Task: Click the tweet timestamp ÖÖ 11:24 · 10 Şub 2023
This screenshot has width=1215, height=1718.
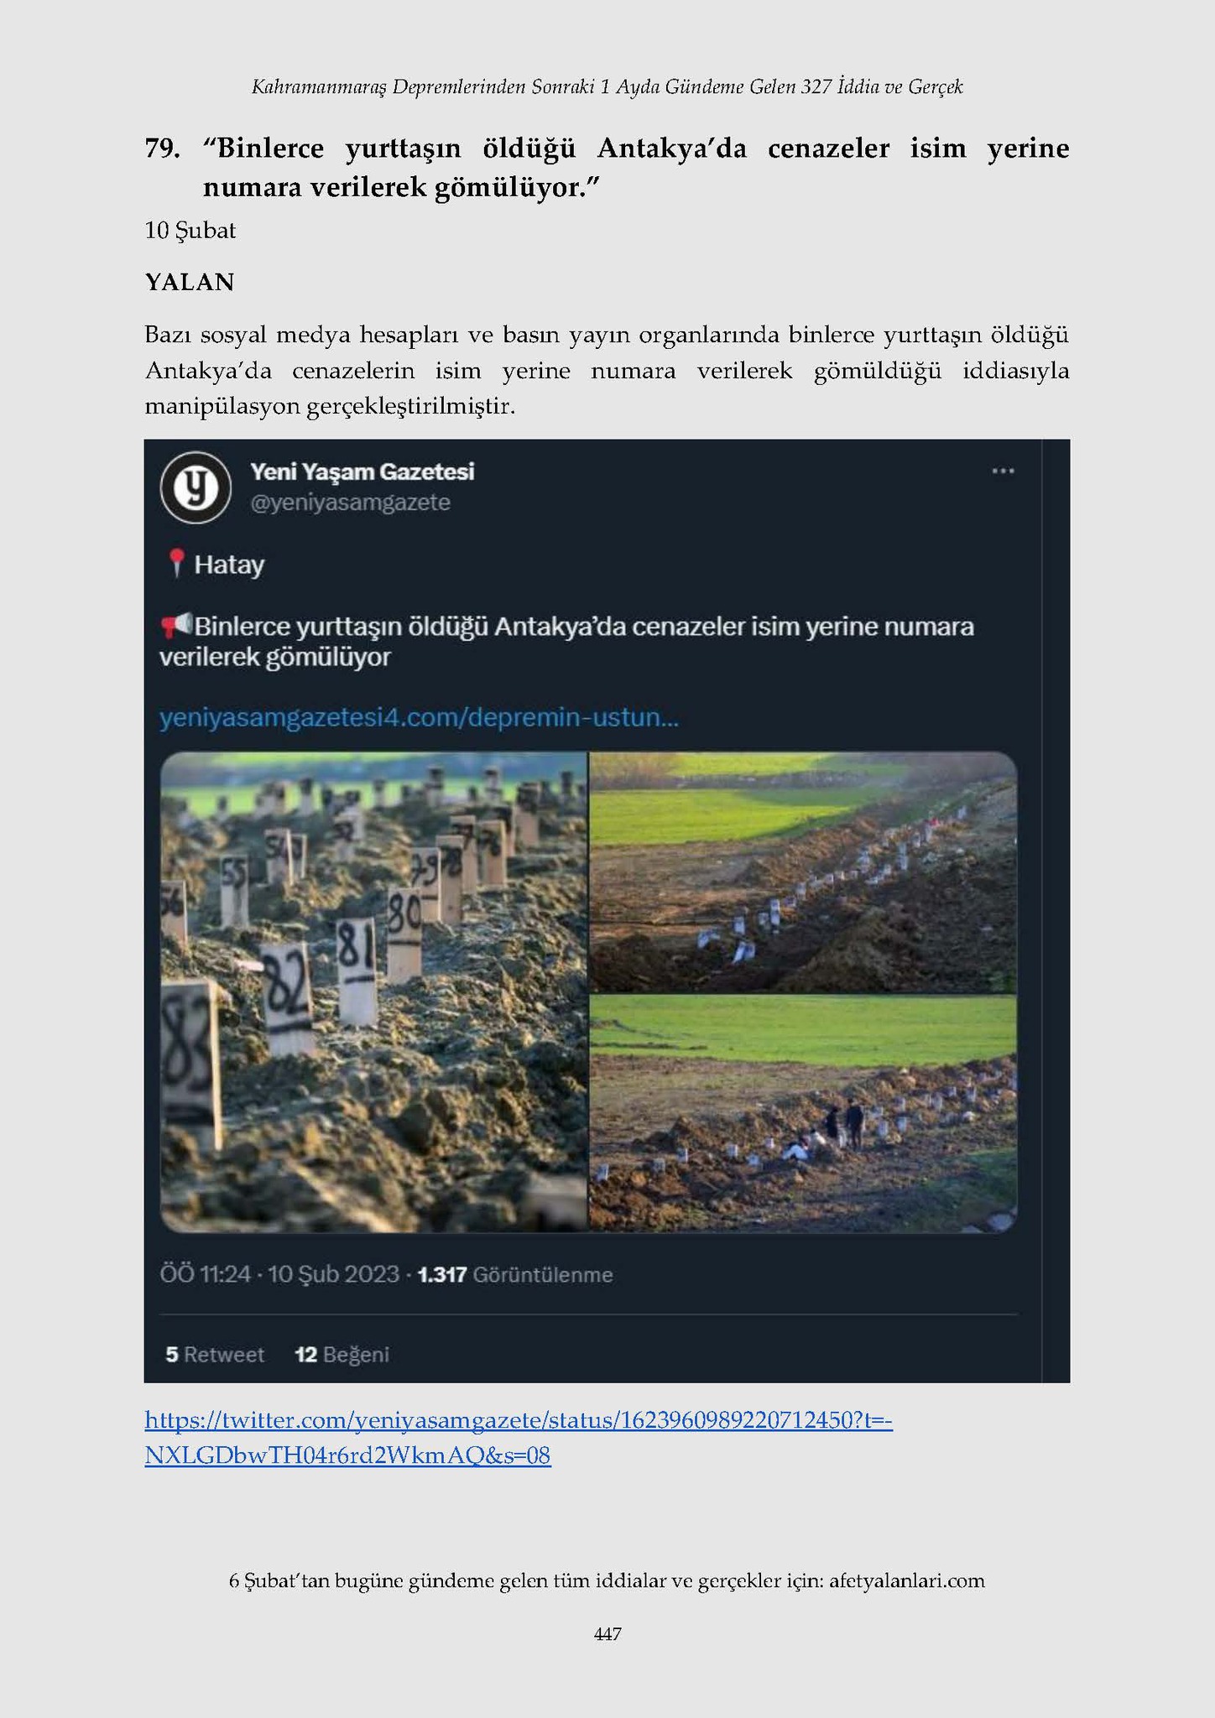Action: tap(279, 1275)
